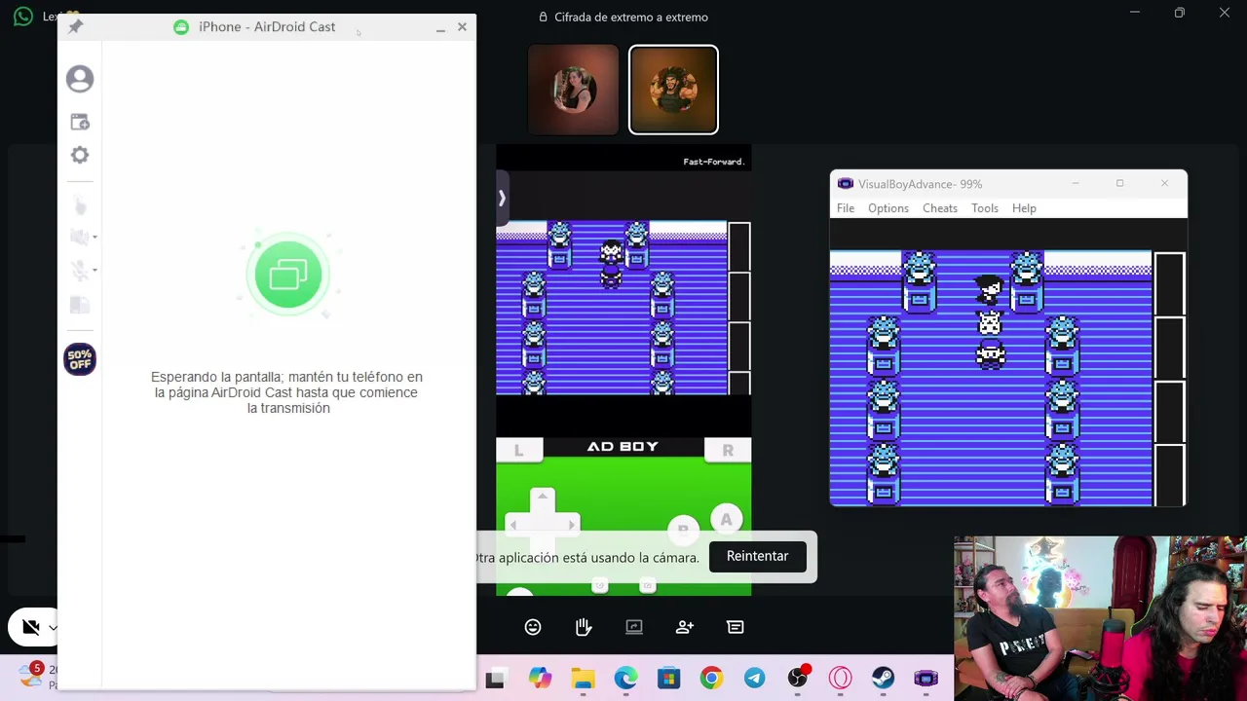Click the AirDroid Cast logo in title bar
This screenshot has height=701, width=1247.
180,26
